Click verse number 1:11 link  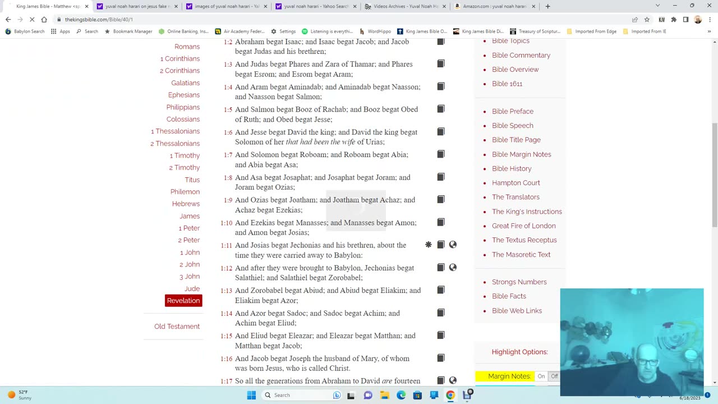[x=227, y=246]
